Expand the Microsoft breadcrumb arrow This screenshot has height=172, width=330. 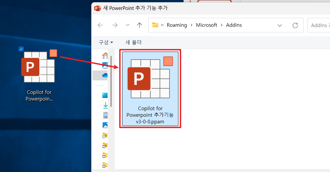click(222, 25)
